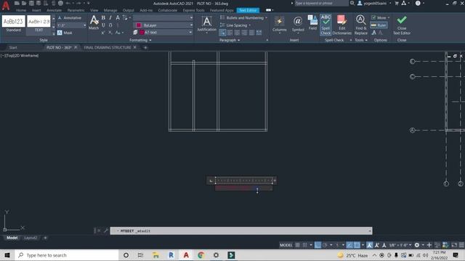Open File Explorer from the taskbar
The image size is (465, 261).
point(155,255)
